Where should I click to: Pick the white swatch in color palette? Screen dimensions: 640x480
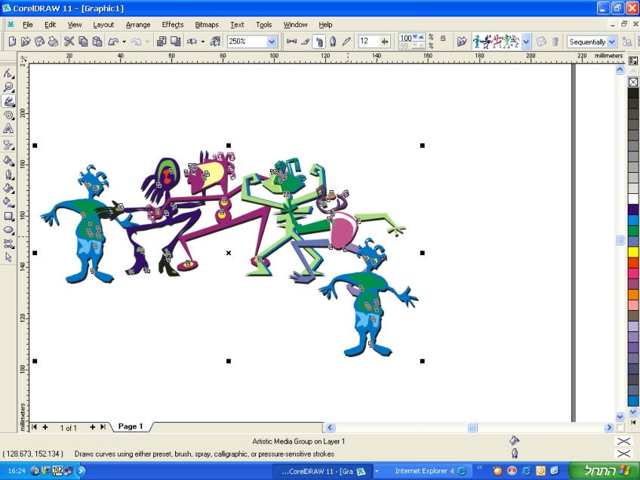633,198
